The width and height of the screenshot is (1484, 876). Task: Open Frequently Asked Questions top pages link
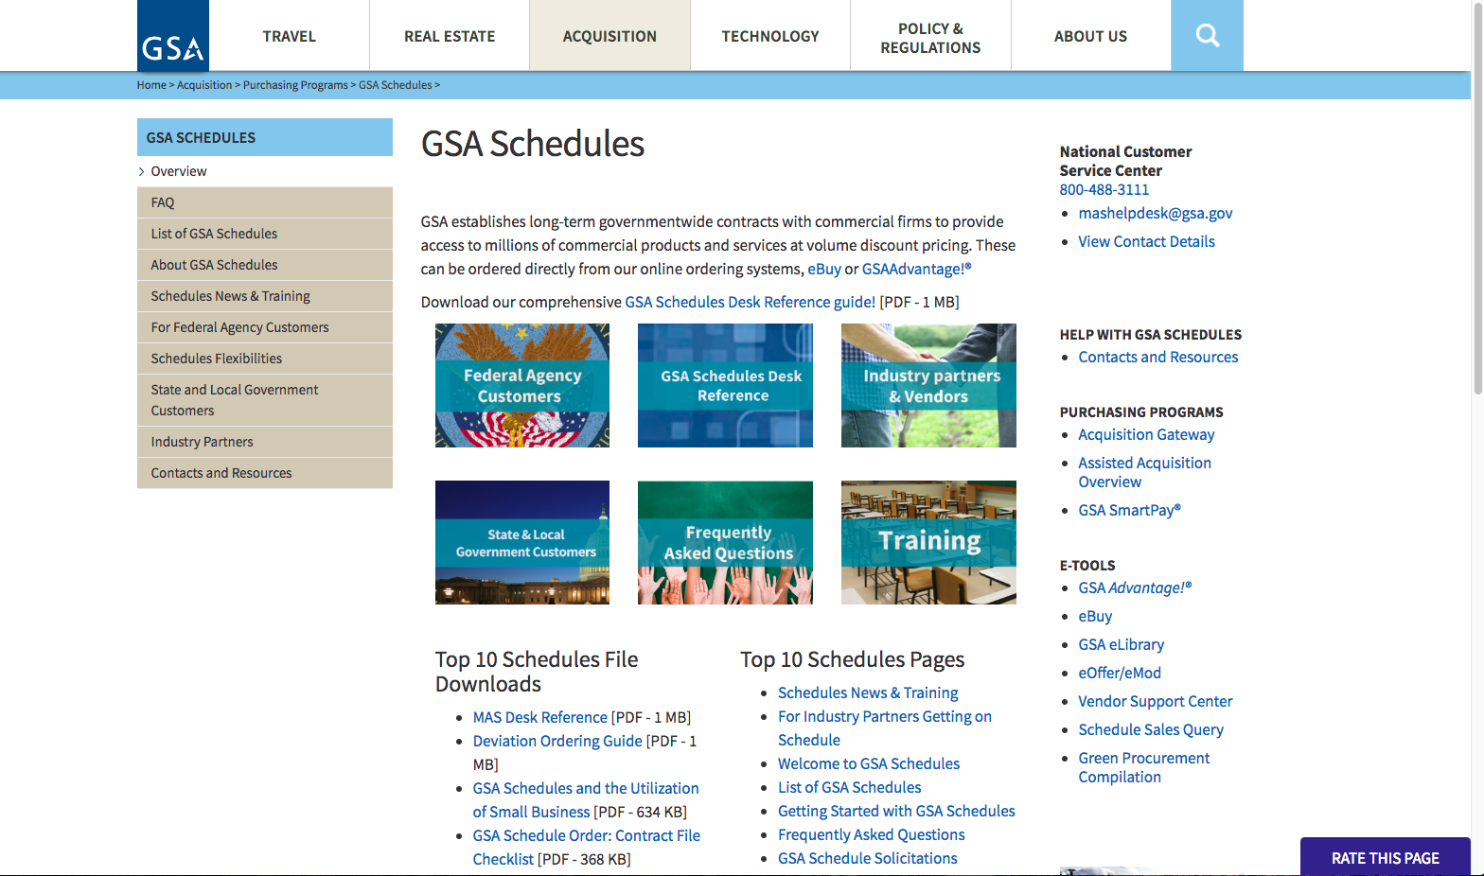tap(872, 835)
